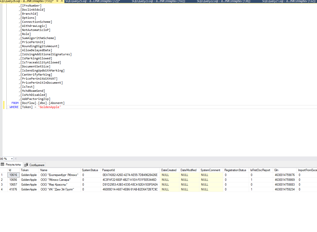Click the [IsTest] column in the query
This screenshot has width=317, height=232.
point(27,87)
